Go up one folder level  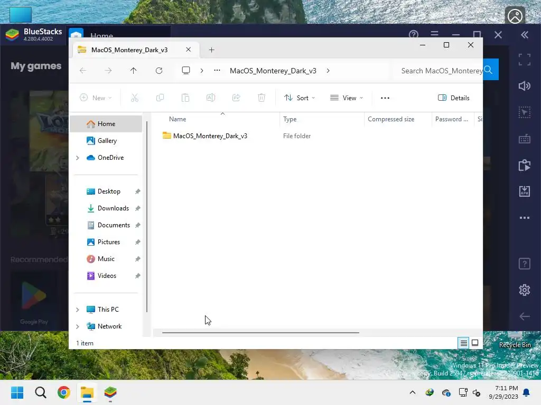[x=134, y=71]
